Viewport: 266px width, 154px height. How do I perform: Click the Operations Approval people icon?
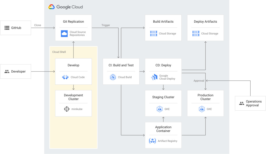tap(242, 103)
